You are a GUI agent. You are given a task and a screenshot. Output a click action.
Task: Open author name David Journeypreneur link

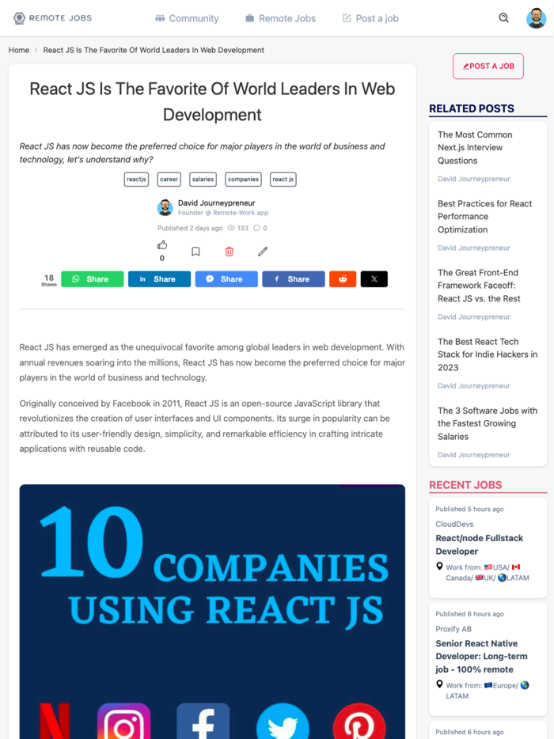pyautogui.click(x=216, y=203)
